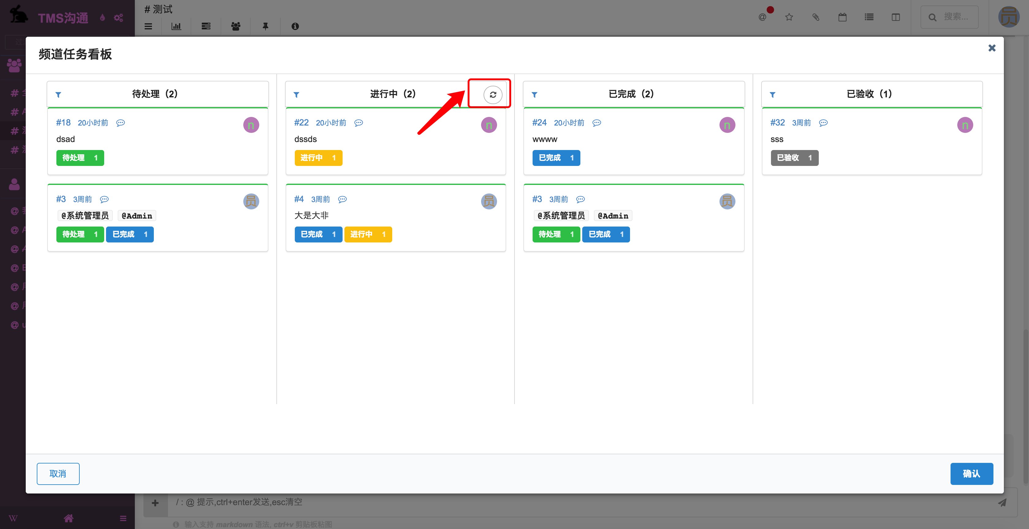Click the 确认 button
This screenshot has width=1029, height=529.
971,474
